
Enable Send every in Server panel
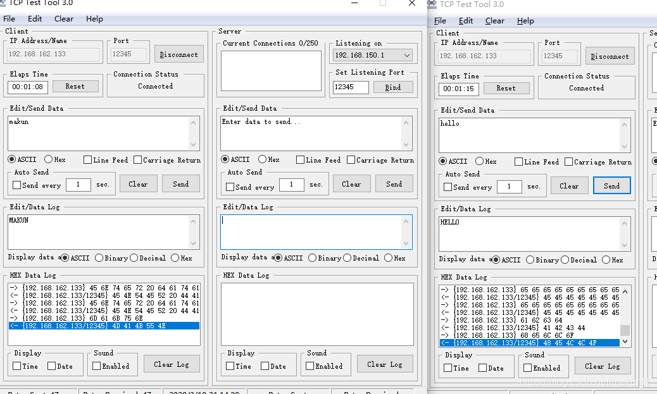pos(250,187)
